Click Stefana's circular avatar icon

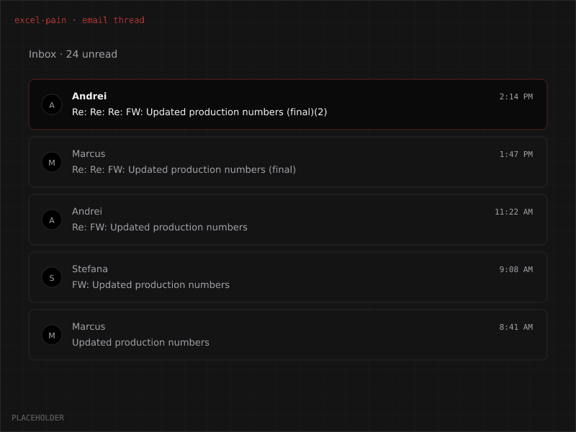tap(52, 277)
